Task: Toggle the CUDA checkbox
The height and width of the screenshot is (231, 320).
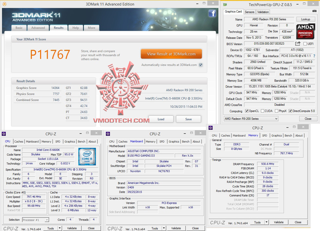Action: tap(263, 111)
